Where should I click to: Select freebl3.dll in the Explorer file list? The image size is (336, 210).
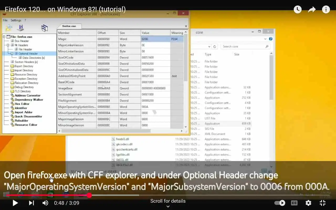(122, 139)
